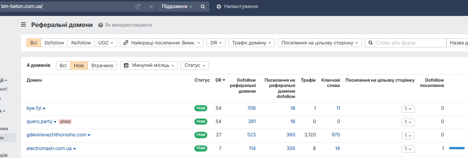Open the Статус filter dropdown
The height and width of the screenshot is (158, 468).
coord(194,65)
